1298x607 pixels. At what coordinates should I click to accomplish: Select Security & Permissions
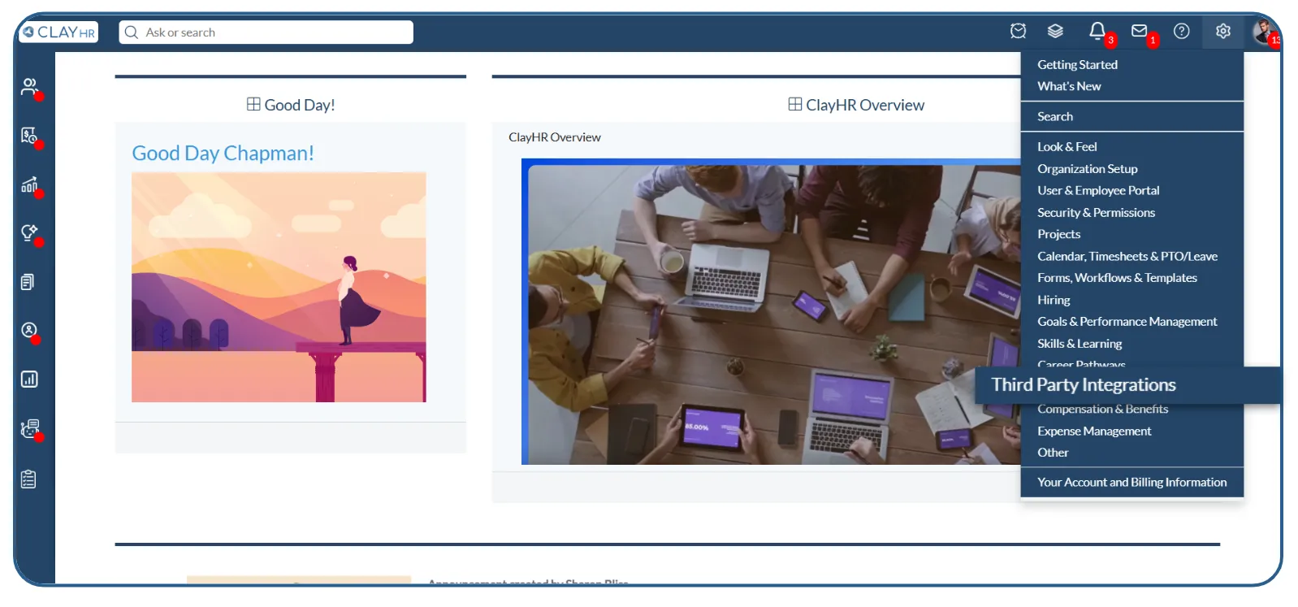(1096, 212)
